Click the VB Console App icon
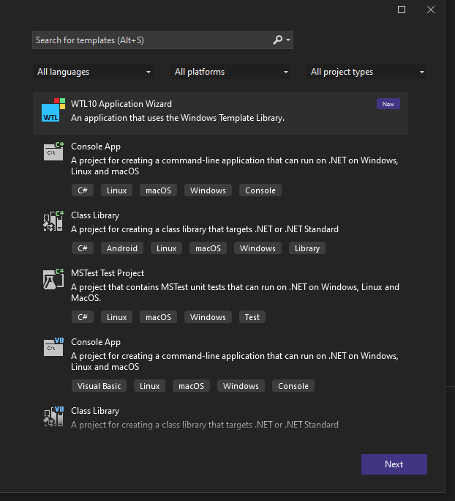The width and height of the screenshot is (455, 501). [53, 346]
